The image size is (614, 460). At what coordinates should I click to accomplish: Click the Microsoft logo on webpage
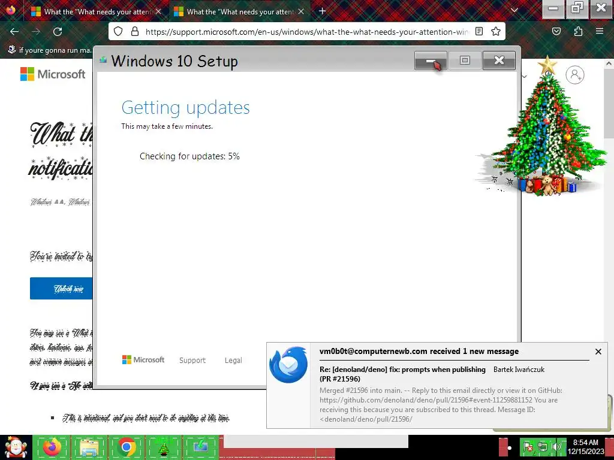(53, 74)
